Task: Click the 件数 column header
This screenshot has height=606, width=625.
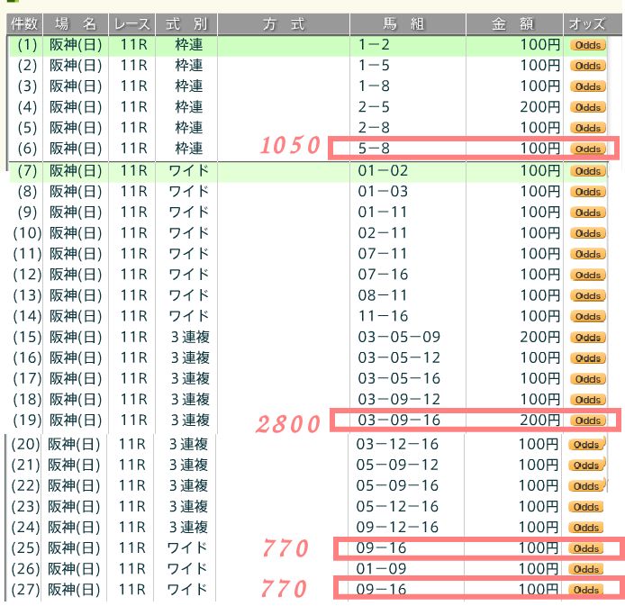Action: [x=24, y=24]
